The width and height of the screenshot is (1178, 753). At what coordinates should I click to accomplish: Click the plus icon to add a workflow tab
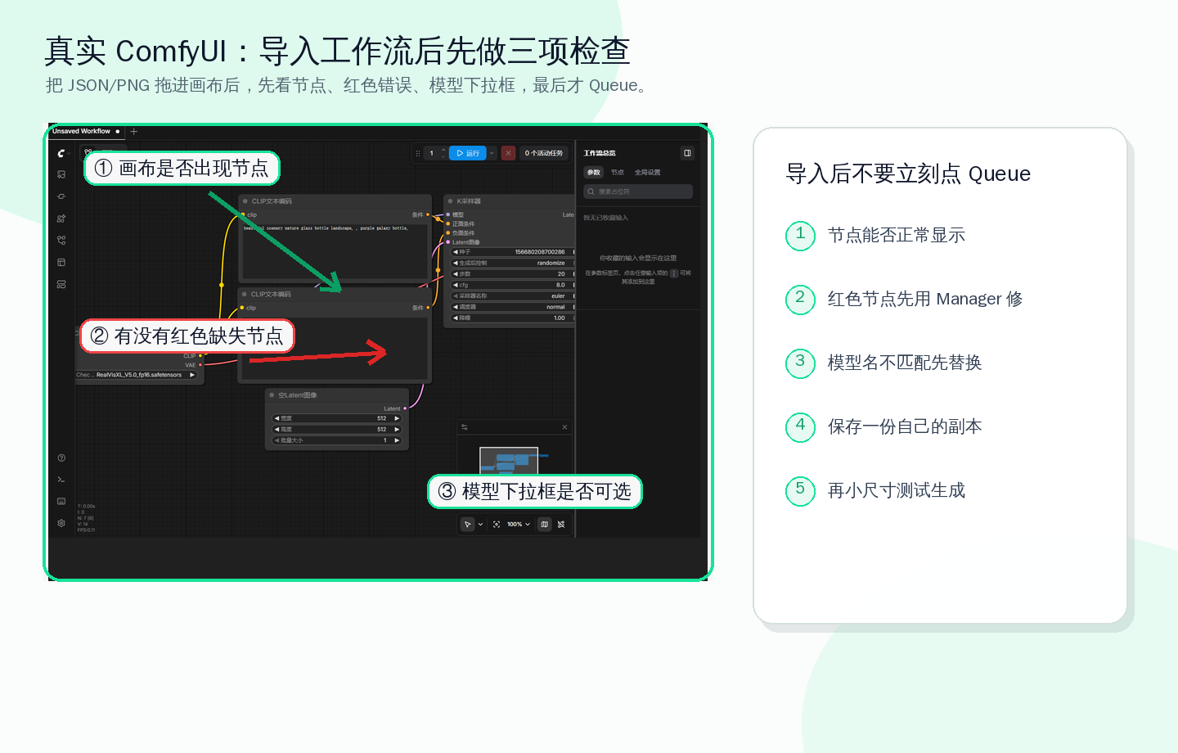point(134,131)
